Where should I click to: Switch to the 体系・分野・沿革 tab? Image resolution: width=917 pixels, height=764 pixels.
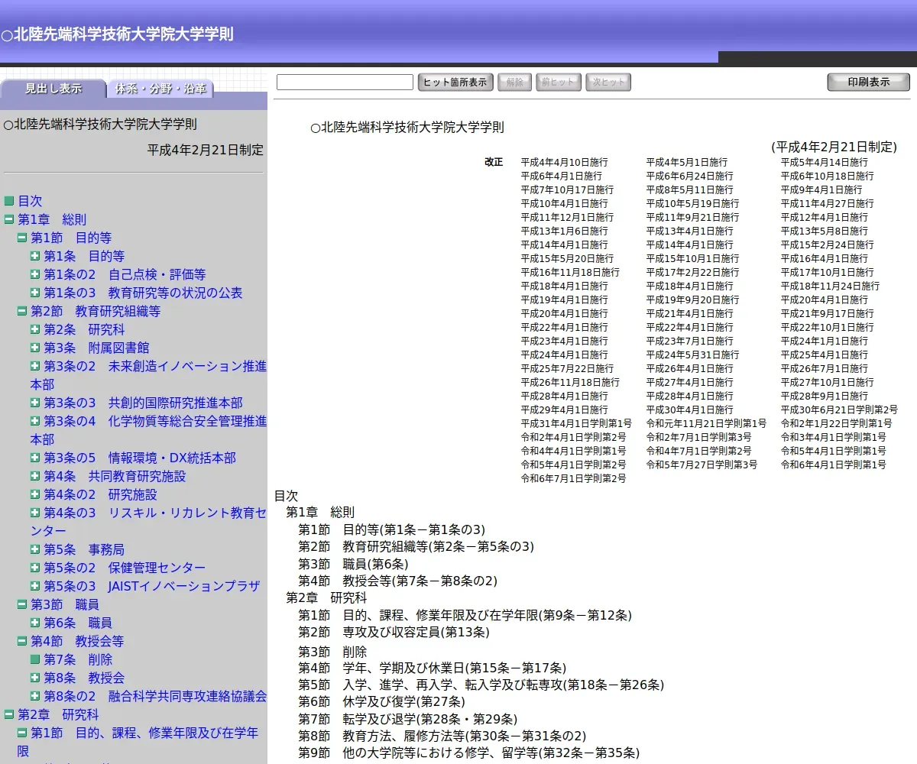click(x=160, y=89)
